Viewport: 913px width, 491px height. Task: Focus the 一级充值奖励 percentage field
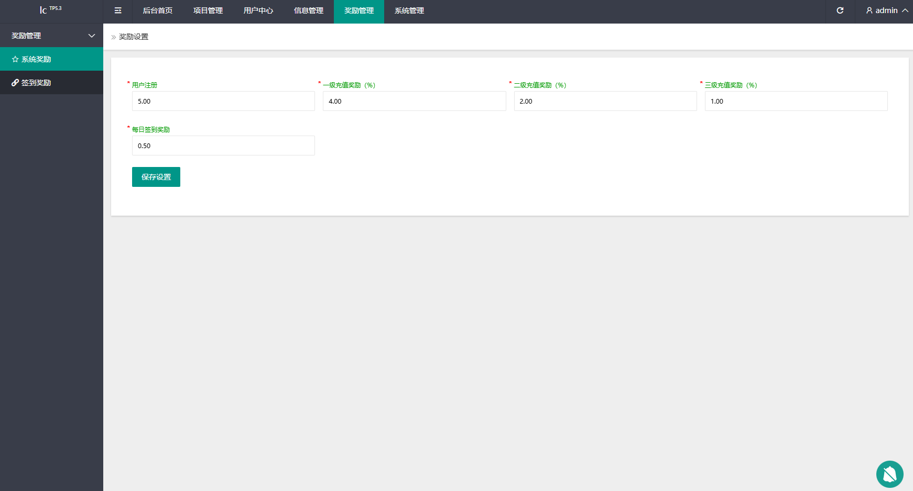[414, 101]
